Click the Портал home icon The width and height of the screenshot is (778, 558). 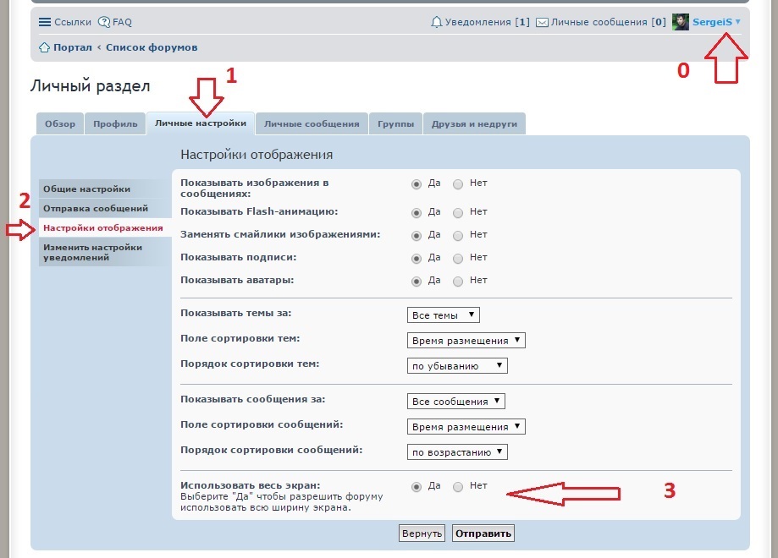click(45, 47)
